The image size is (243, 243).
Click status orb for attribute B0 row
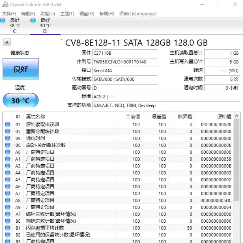coord(8,221)
